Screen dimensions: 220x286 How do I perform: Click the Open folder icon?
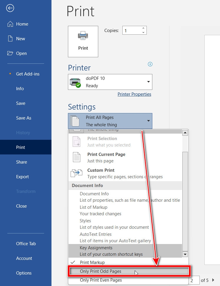coord(10,53)
